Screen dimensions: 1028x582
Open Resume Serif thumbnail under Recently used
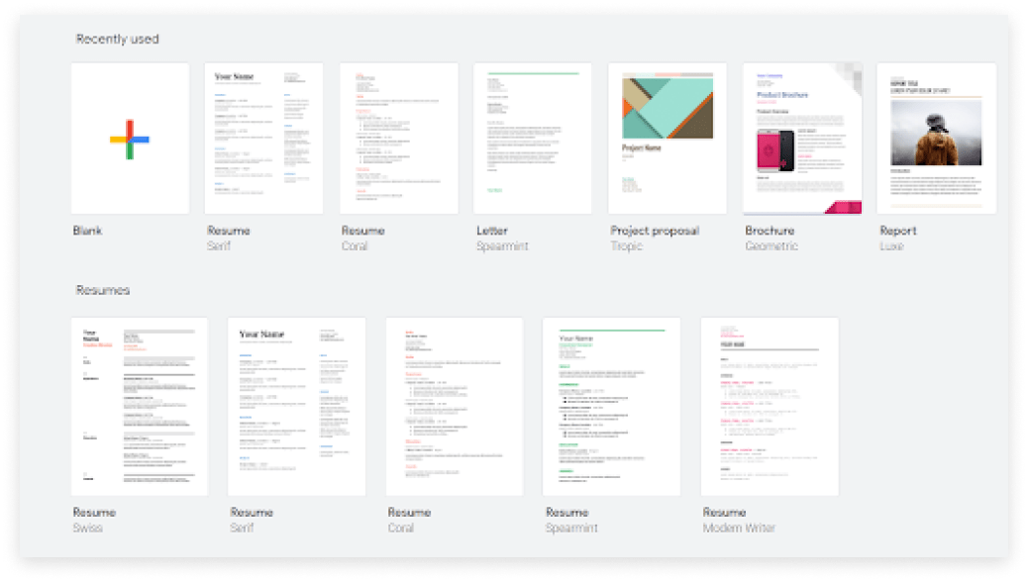[263, 139]
